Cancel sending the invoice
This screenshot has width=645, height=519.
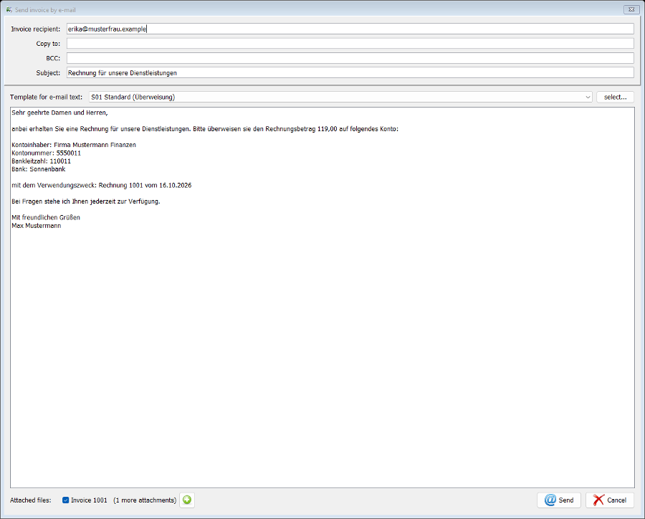tap(610, 500)
